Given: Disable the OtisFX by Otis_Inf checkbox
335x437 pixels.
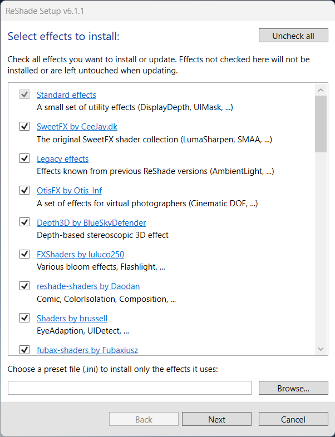Looking at the screenshot, I should (x=24, y=190).
